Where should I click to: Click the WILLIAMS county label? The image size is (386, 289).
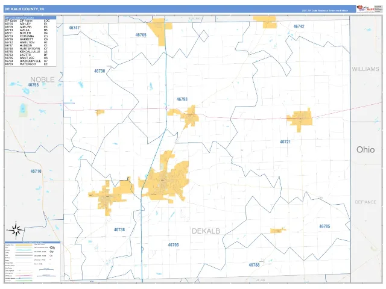(365, 69)
